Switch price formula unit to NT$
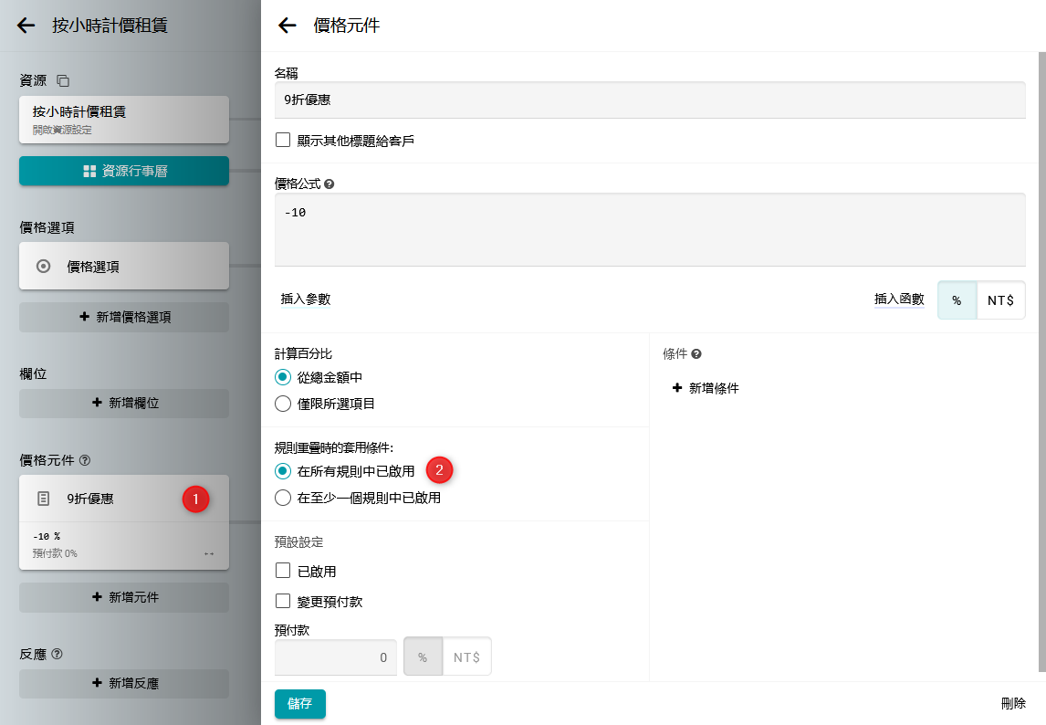This screenshot has width=1046, height=725. point(1001,300)
